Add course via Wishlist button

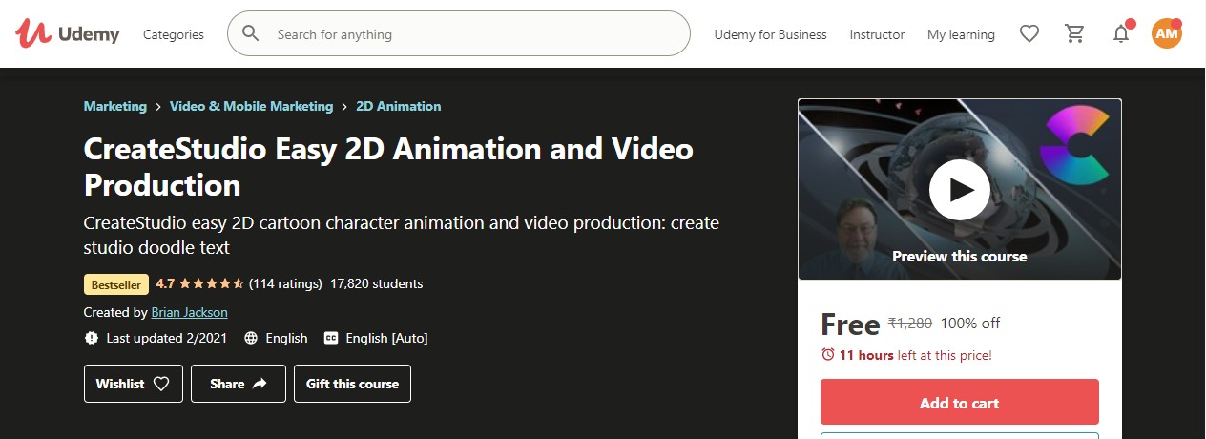tap(134, 384)
